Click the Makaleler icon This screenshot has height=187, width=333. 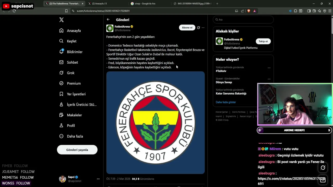(61, 115)
